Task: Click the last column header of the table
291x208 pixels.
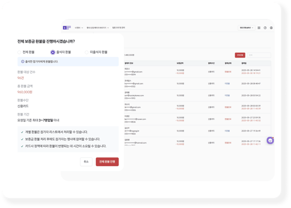Action: (x=244, y=63)
